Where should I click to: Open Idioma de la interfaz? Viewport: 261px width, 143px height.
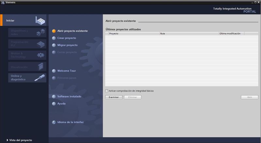[x=70, y=122]
